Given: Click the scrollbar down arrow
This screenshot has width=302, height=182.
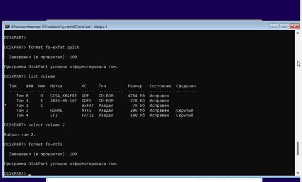Looking at the screenshot, I should click(298, 173).
